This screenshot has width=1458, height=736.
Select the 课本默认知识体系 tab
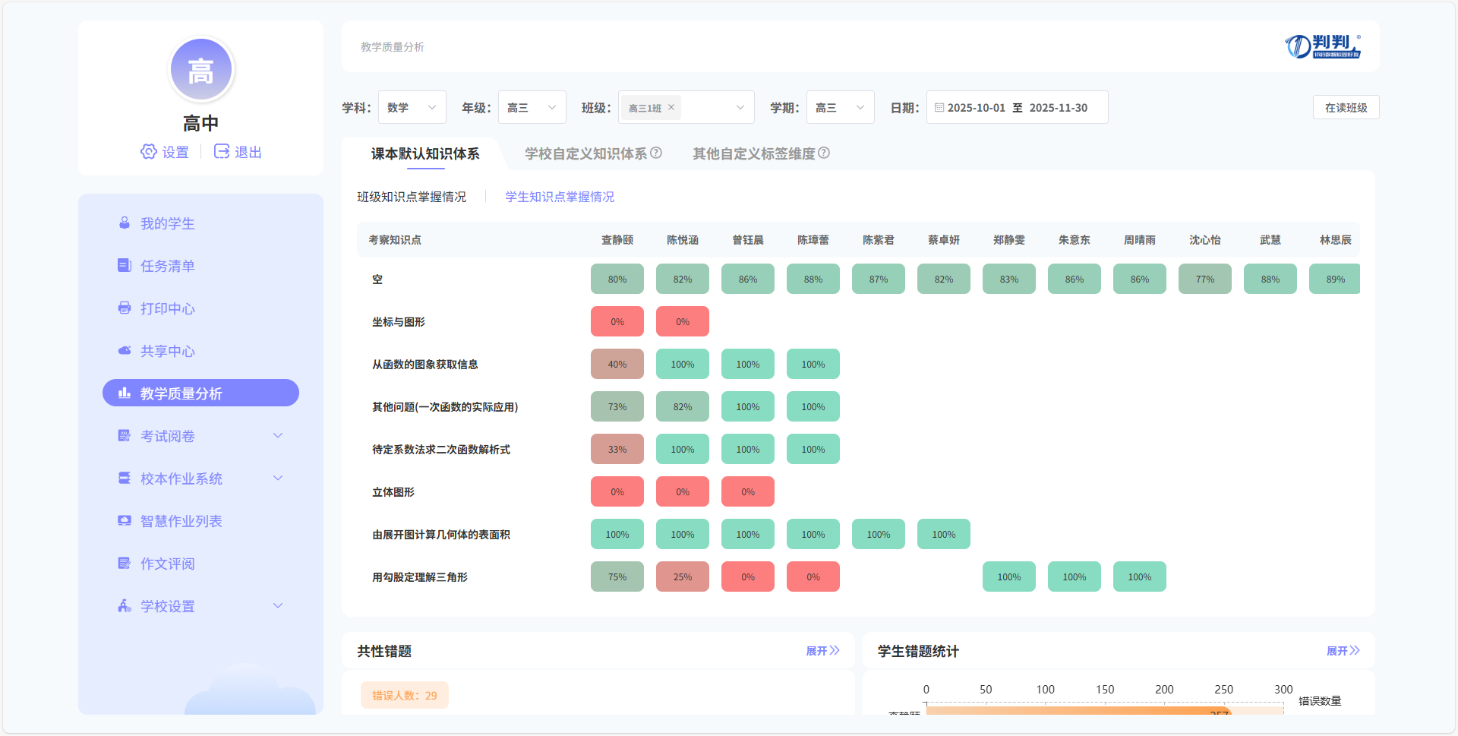425,153
